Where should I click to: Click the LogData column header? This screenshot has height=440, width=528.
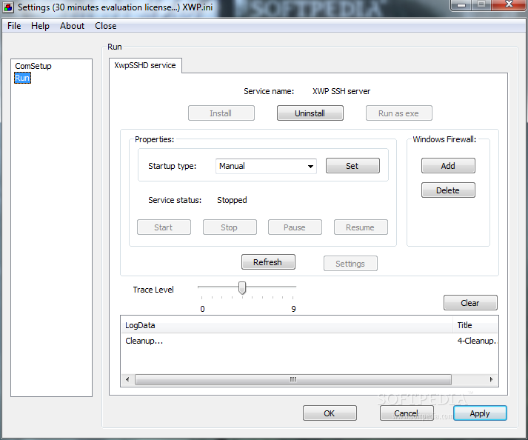coord(287,325)
